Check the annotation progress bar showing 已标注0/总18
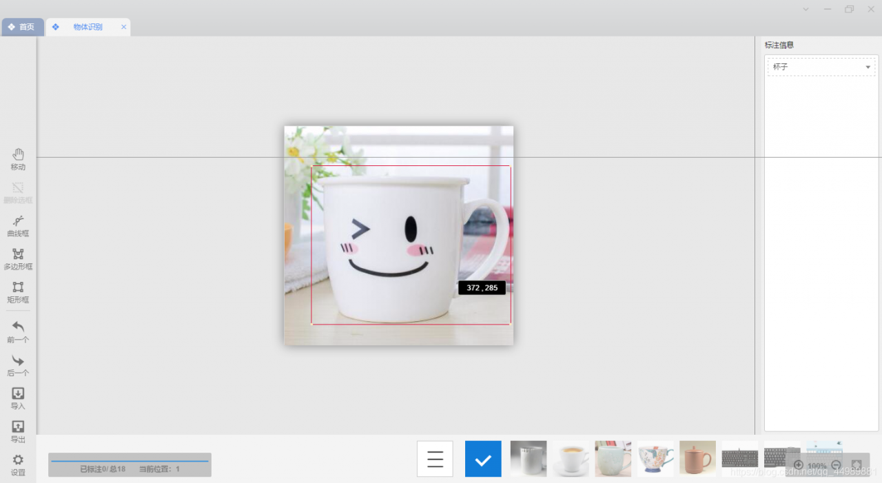This screenshot has height=483, width=882. (x=129, y=465)
